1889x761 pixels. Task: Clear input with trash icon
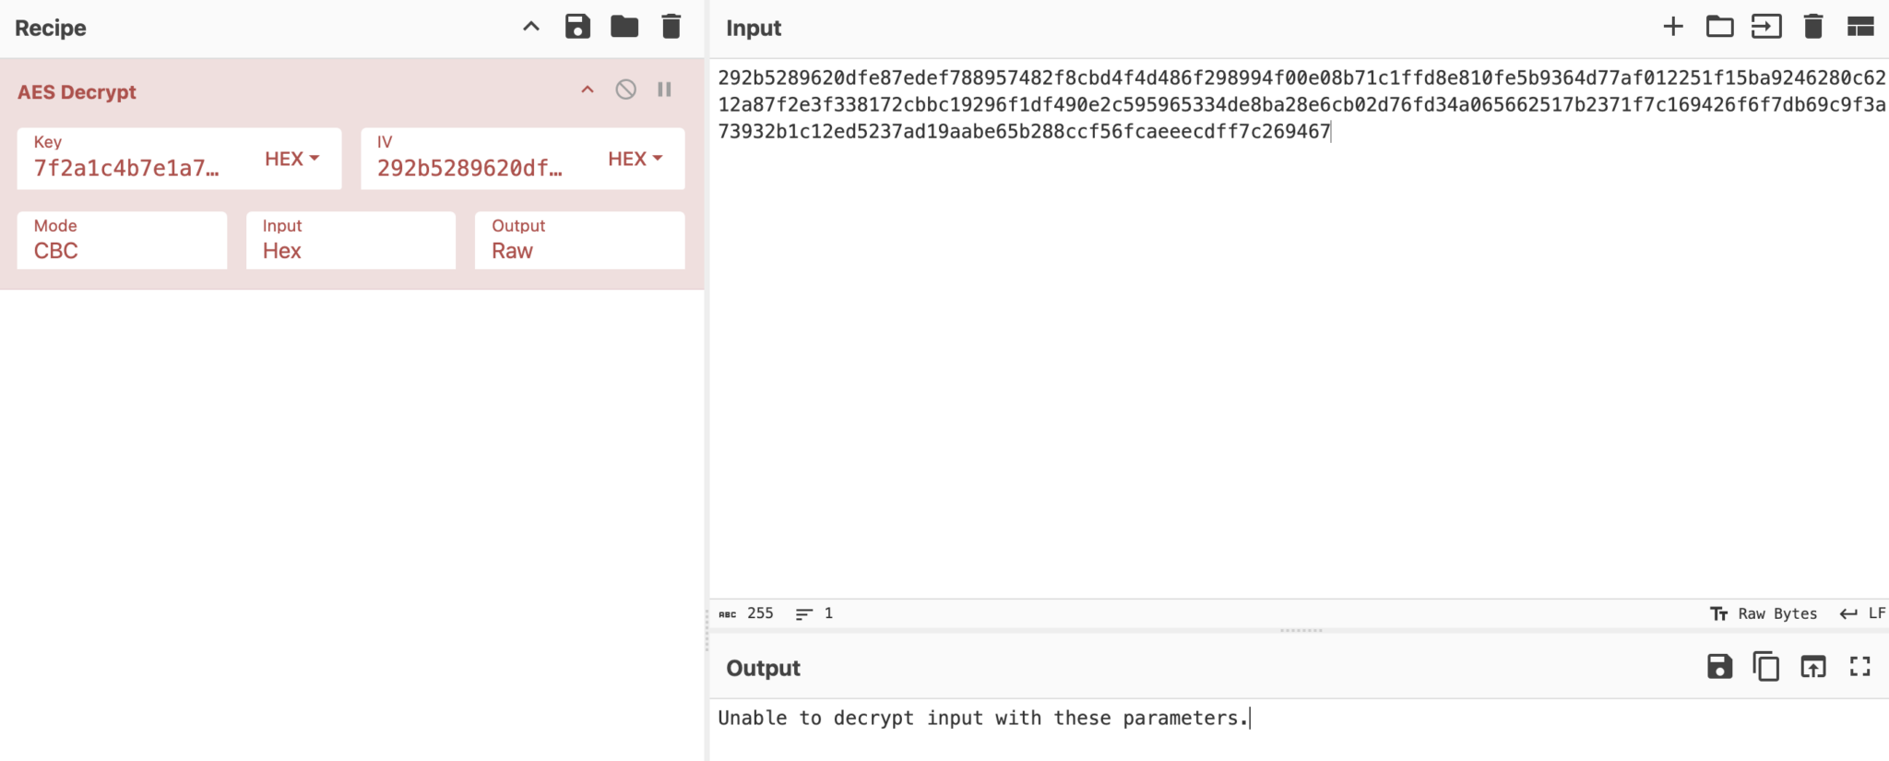[1813, 27]
